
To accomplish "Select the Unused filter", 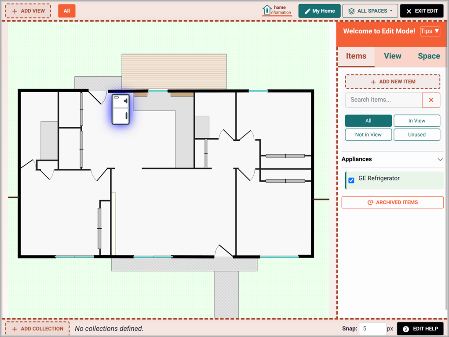I will [x=416, y=135].
